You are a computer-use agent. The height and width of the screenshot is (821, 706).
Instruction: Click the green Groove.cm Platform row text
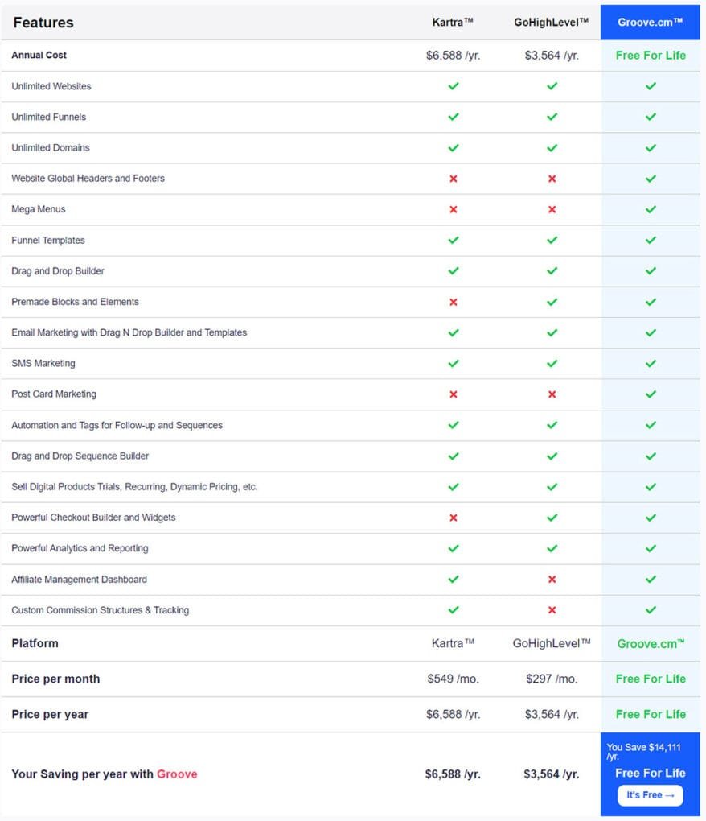click(x=651, y=643)
